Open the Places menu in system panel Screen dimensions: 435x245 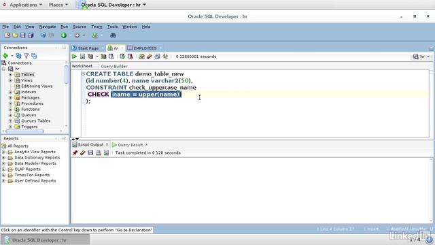pos(58,5)
